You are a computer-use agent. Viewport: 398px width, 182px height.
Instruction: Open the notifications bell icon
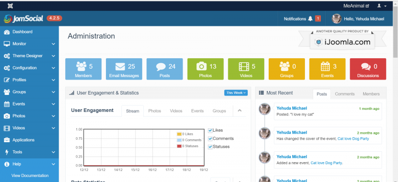tap(310, 19)
